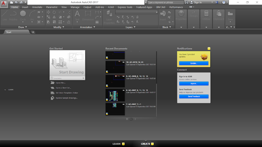The height and width of the screenshot is (147, 262).
Task: Select the Stretch tool in Modify panel
Action: (x=48, y=22)
